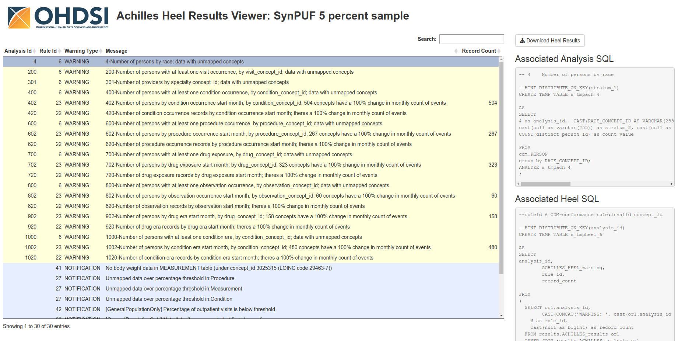Click the sort arrows beside Record Count
The image size is (678, 341).
[499, 51]
